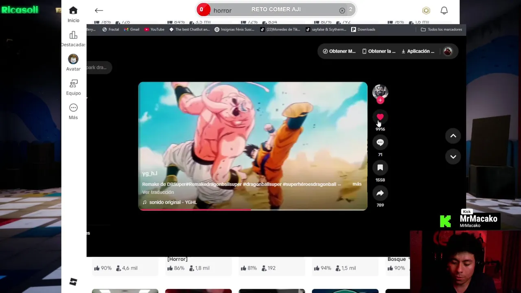Open Destacadas in the Roblox sidebar
The height and width of the screenshot is (293, 521).
tap(73, 39)
